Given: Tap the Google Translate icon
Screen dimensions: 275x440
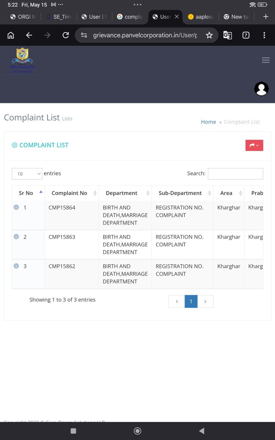Looking at the screenshot, I should [x=228, y=35].
